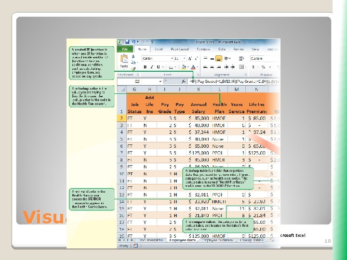Open the File tab
The height and width of the screenshot is (260, 347).
(125, 49)
